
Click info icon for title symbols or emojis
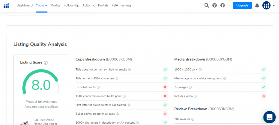129,69
